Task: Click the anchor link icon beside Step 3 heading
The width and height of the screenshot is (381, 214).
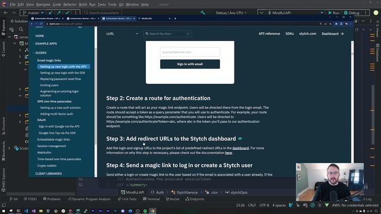Action: click(240, 139)
